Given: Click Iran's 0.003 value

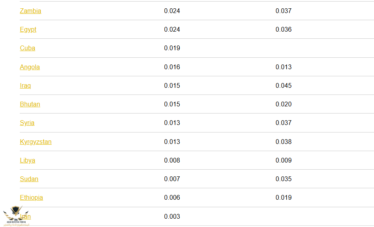Looking at the screenshot, I should click(x=172, y=217).
